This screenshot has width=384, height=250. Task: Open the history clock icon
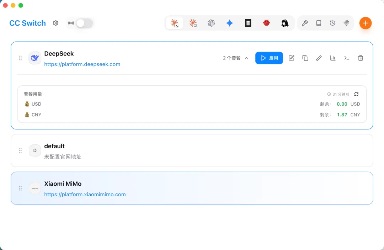coord(332,23)
